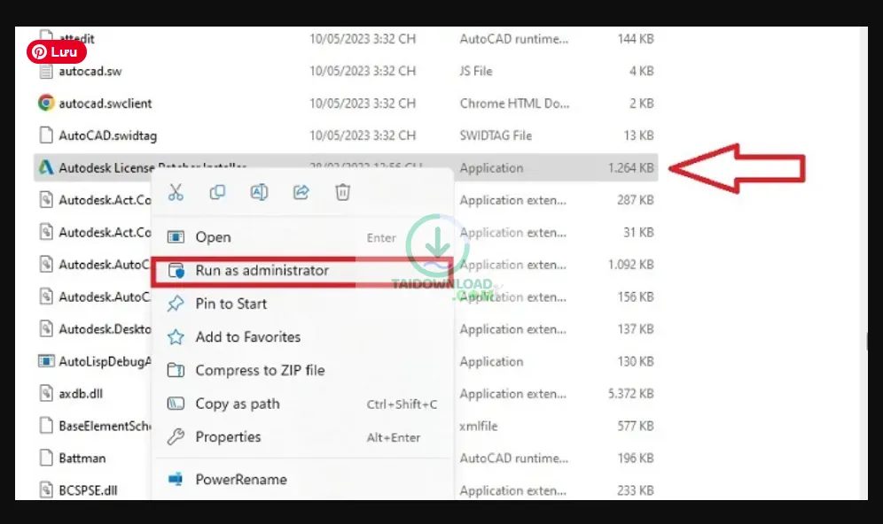Click the Copy icon in the context menu
Image resolution: width=883 pixels, height=524 pixels.
click(217, 192)
